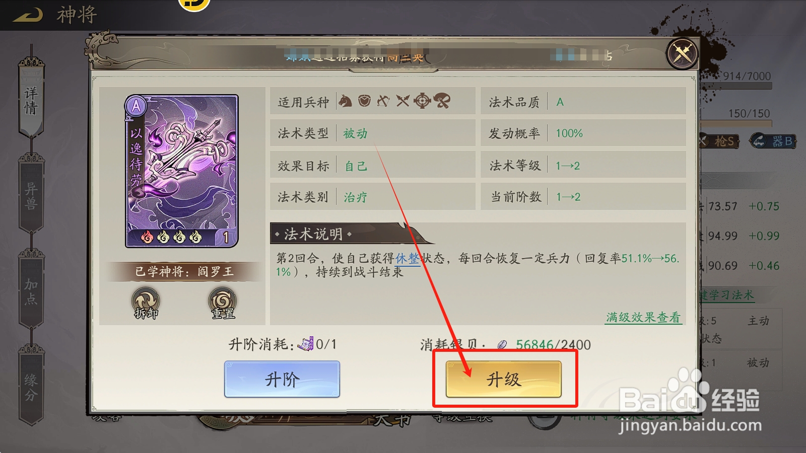Select the cavalry horse troop icon
This screenshot has width=806, height=453.
(345, 101)
